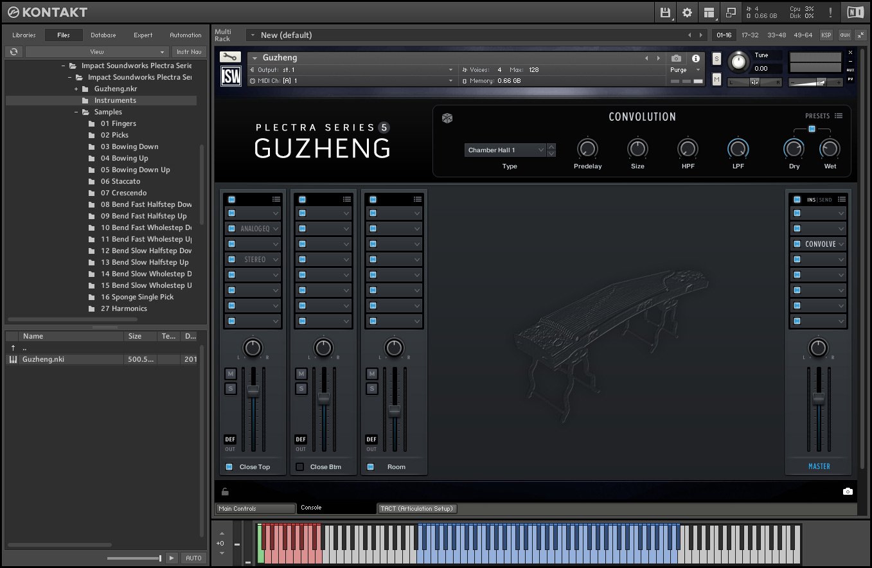The width and height of the screenshot is (872, 568).
Task: Click the KSP button in rack header
Action: pyautogui.click(x=826, y=35)
